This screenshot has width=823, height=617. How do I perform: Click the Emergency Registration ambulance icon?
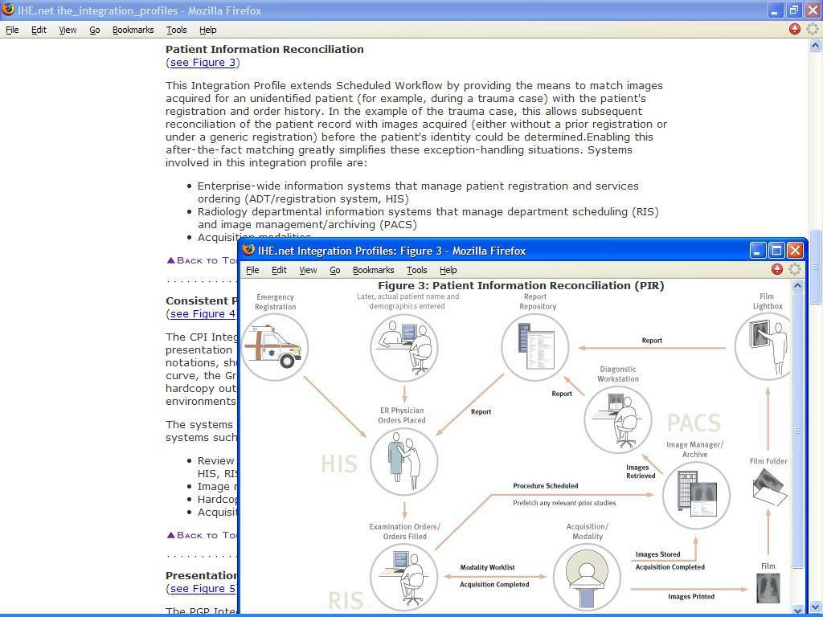275,347
